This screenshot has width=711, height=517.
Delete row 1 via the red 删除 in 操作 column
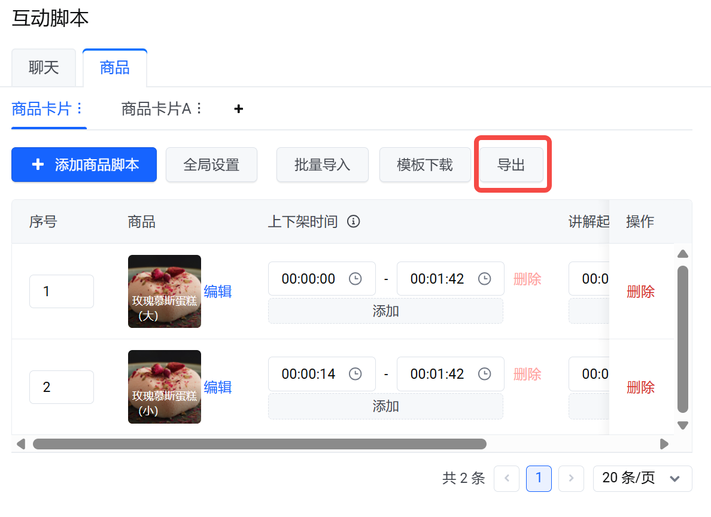coord(641,291)
